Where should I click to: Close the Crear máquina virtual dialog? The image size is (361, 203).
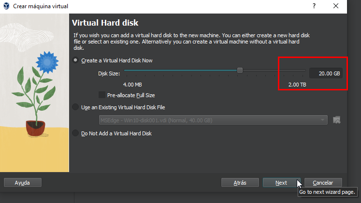(x=336, y=6)
